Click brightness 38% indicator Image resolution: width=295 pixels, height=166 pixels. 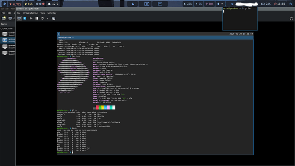tap(188, 4)
